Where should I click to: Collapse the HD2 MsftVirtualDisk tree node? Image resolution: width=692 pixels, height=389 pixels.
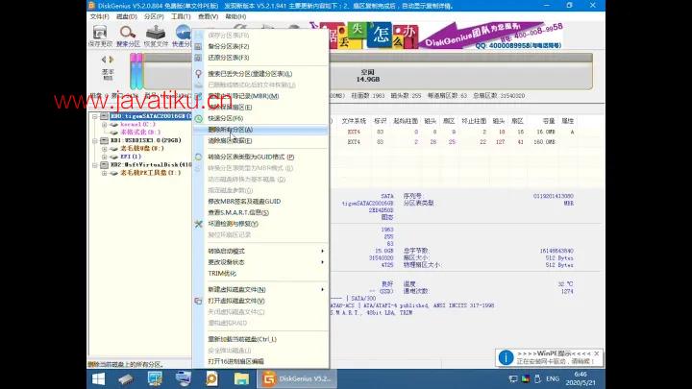point(94,164)
